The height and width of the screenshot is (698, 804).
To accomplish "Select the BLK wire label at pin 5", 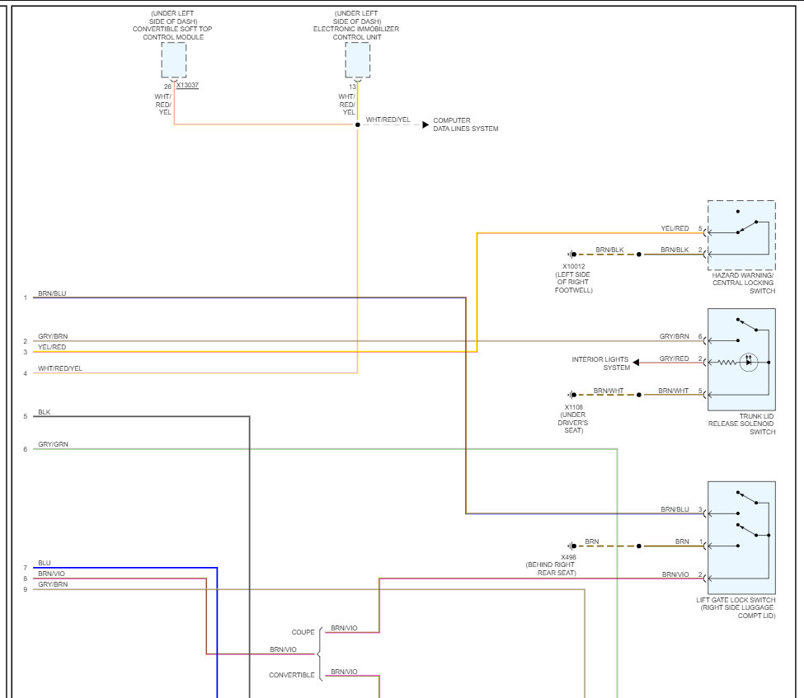I will point(44,412).
